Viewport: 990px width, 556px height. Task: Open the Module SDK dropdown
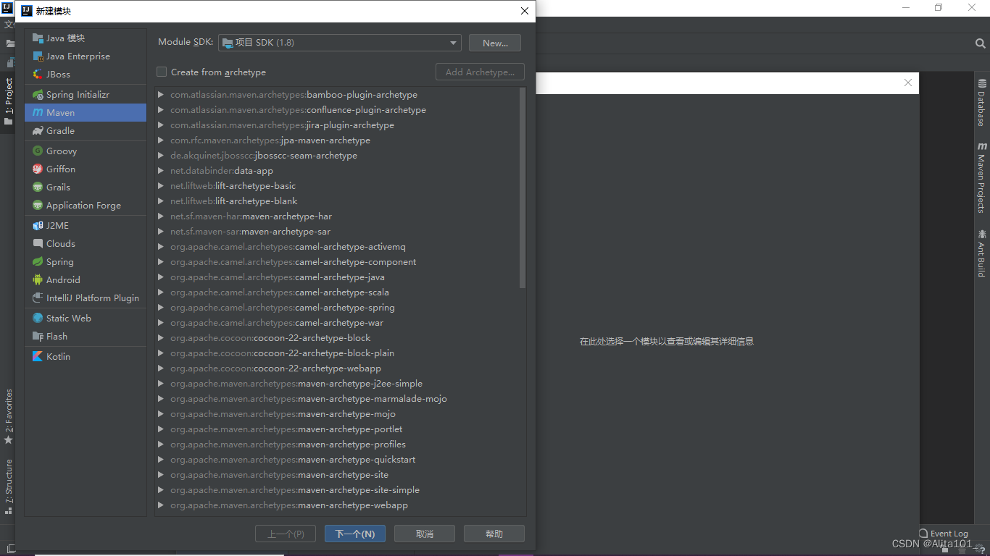pos(340,43)
